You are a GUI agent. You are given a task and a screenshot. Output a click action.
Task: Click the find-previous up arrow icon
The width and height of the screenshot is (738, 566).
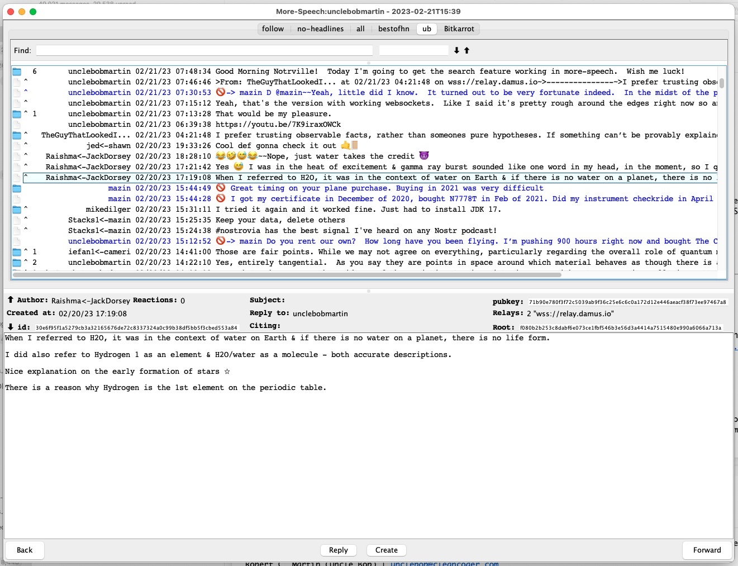(466, 50)
